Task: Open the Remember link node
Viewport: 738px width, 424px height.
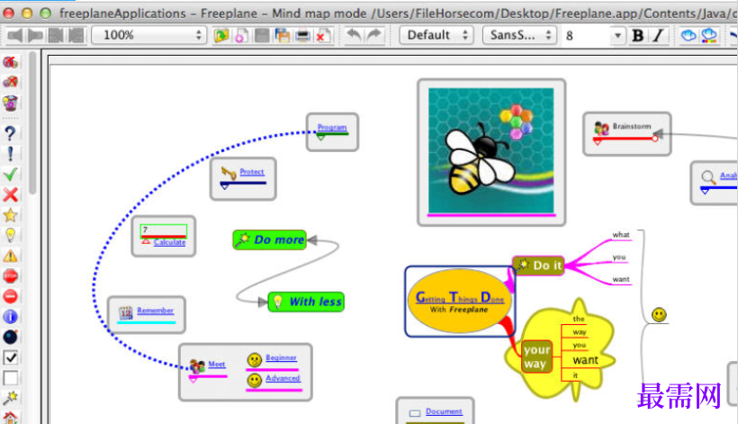Action: [156, 310]
